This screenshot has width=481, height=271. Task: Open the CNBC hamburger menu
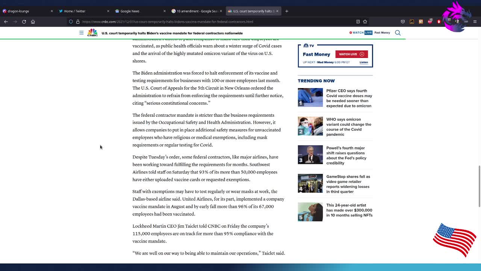(81, 33)
